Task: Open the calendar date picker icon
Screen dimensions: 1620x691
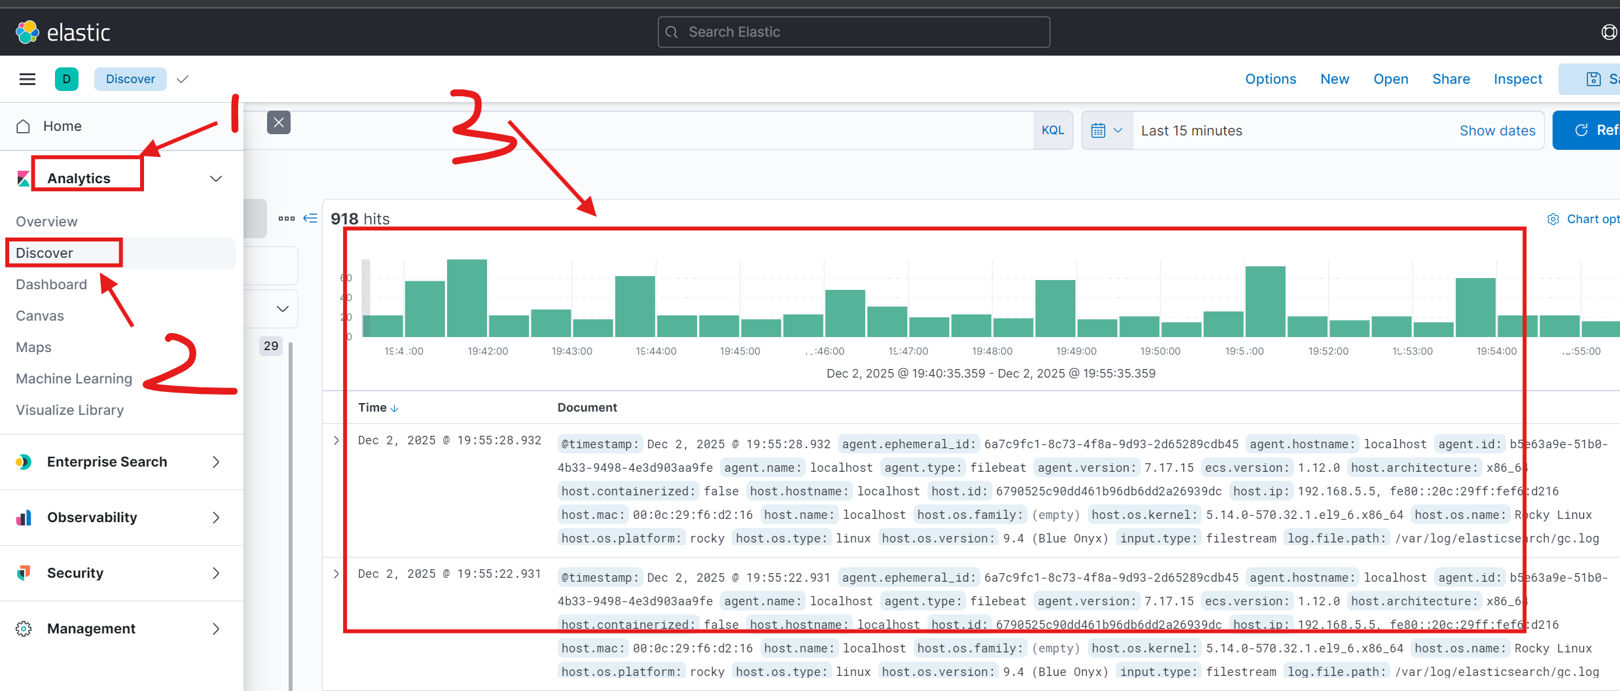Action: 1100,130
